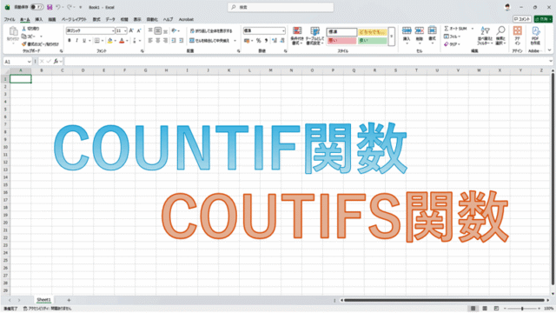Click the zoom slider in status bar
This screenshot has width=556, height=313.
pyautogui.click(x=522, y=309)
